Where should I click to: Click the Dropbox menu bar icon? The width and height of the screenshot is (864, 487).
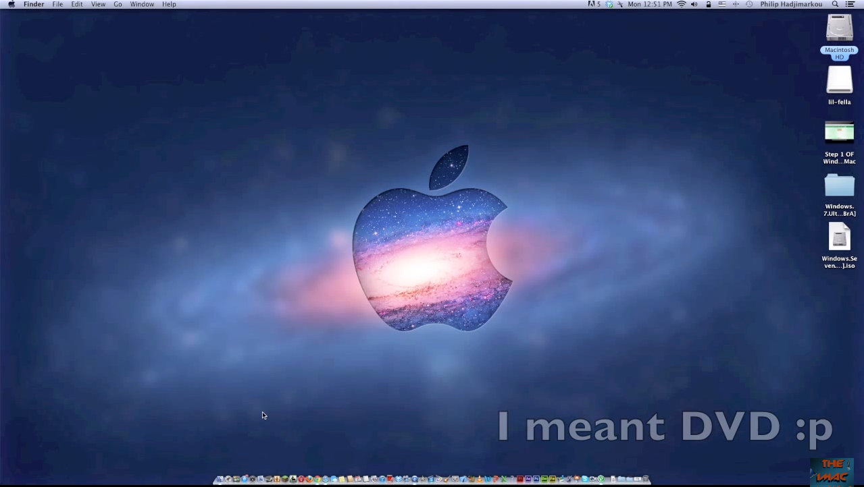click(x=609, y=4)
